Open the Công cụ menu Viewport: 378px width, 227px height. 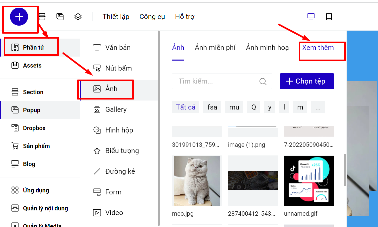[x=152, y=17]
